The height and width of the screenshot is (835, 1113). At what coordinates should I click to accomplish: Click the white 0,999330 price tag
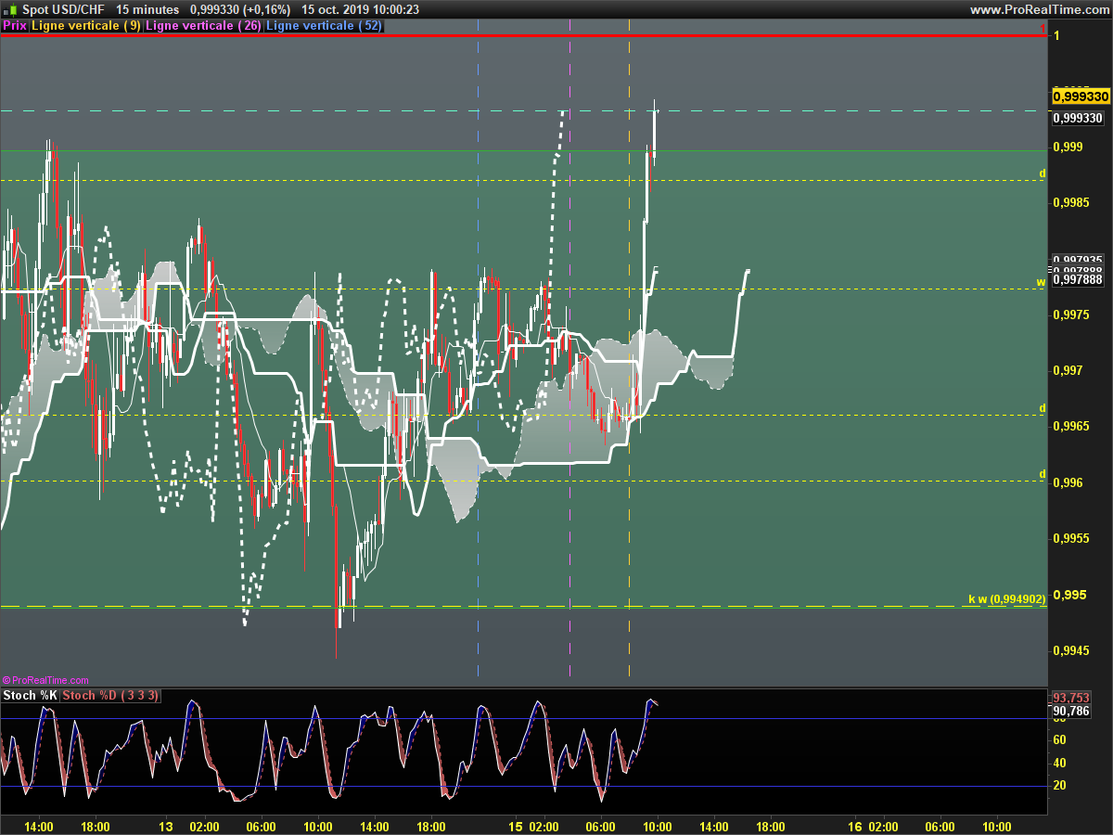[1078, 119]
